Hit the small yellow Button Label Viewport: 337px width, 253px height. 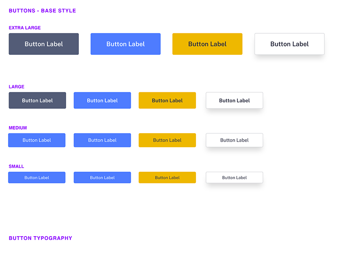tap(167, 178)
